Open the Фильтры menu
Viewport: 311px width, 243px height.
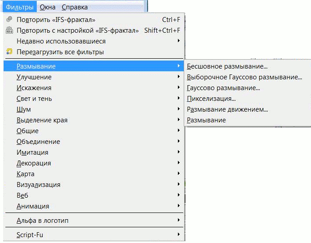click(19, 7)
